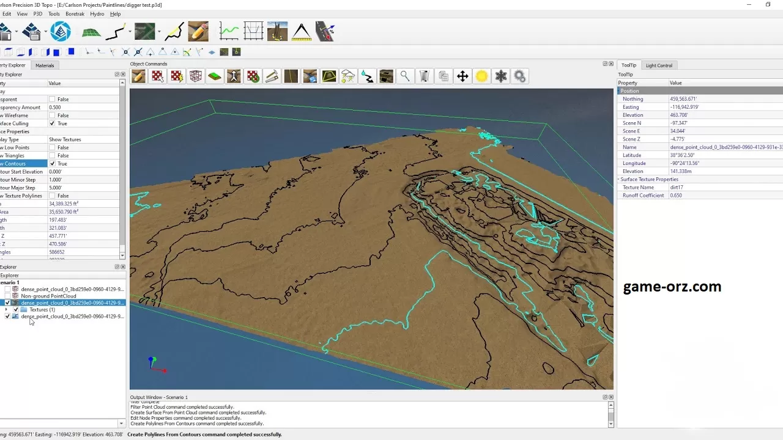Click the green profile graph toolbar icon
The image size is (783, 440).
(x=229, y=32)
